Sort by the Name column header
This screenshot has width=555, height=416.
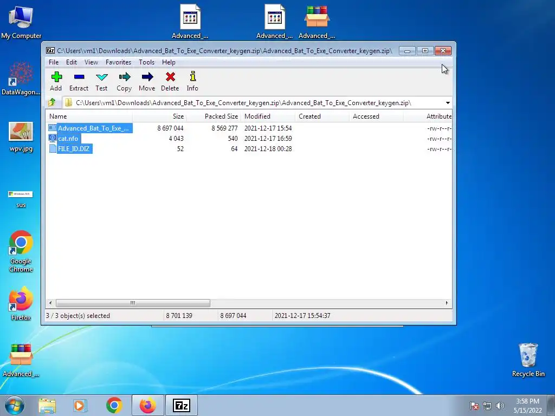pyautogui.click(x=89, y=116)
